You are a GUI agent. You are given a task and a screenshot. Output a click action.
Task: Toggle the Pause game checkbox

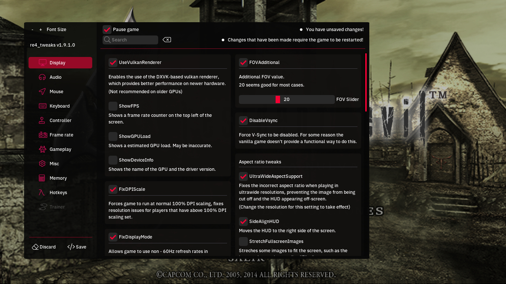107,29
